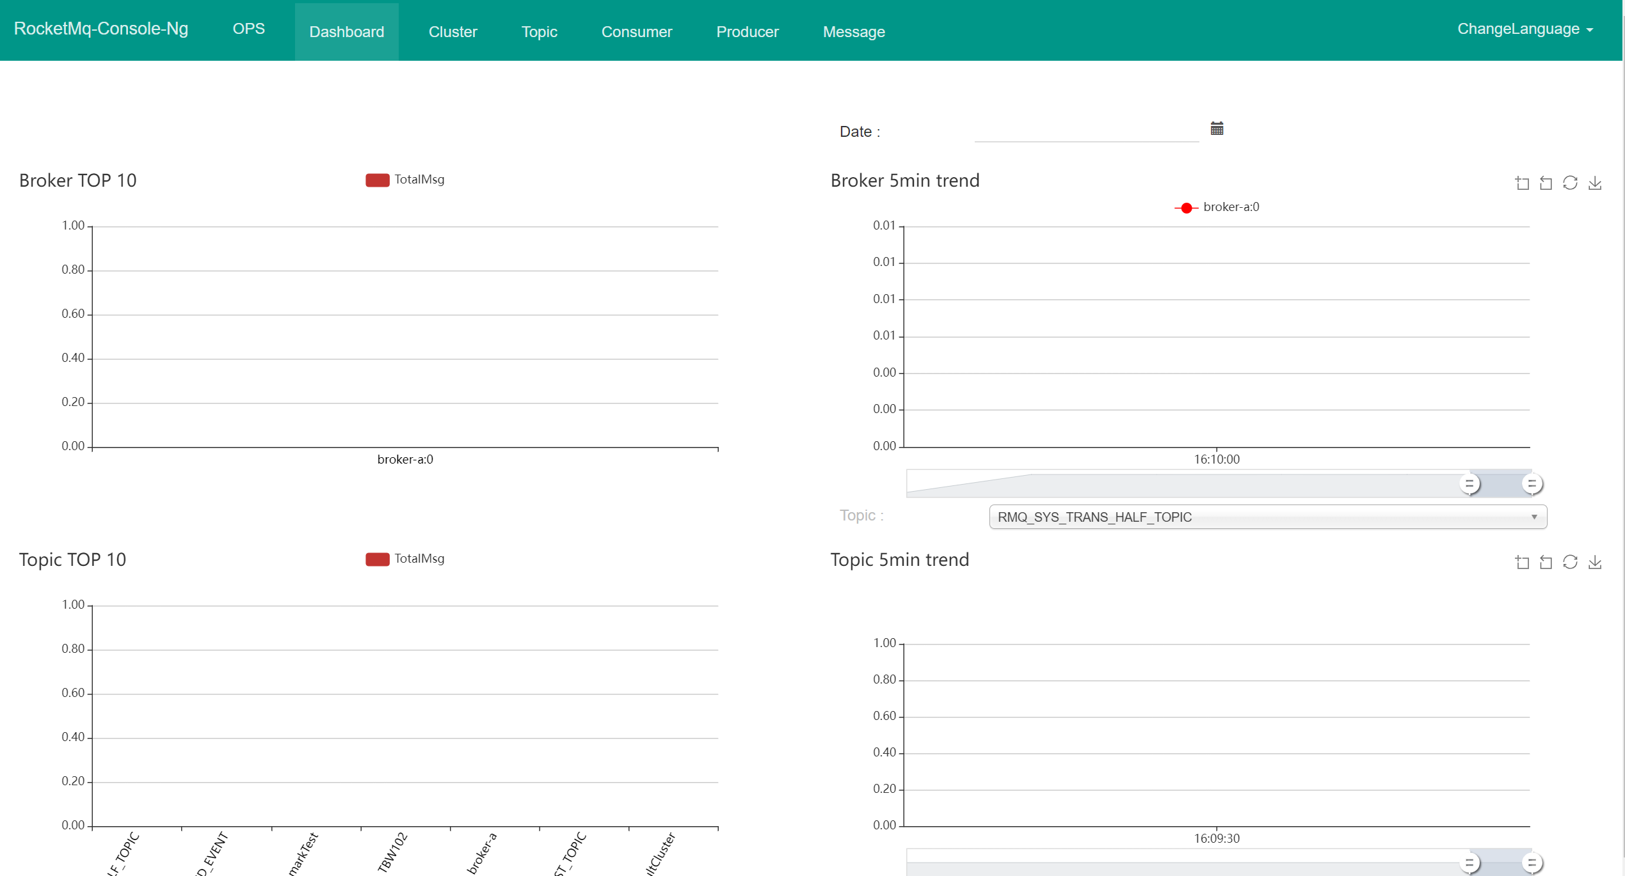The width and height of the screenshot is (1625, 876).
Task: Click Topic 5min trend area zoom icon
Action: pyautogui.click(x=1522, y=562)
